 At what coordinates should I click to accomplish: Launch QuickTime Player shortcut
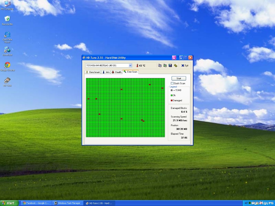tap(7, 37)
